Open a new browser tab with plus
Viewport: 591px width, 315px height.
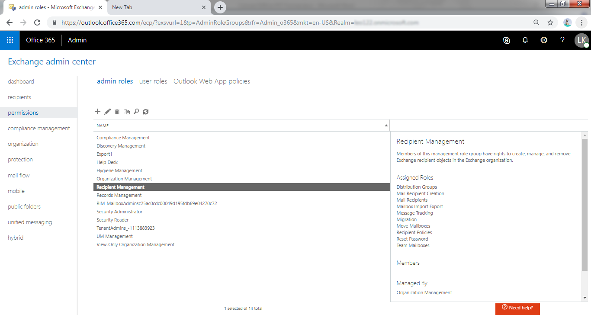coord(220,7)
